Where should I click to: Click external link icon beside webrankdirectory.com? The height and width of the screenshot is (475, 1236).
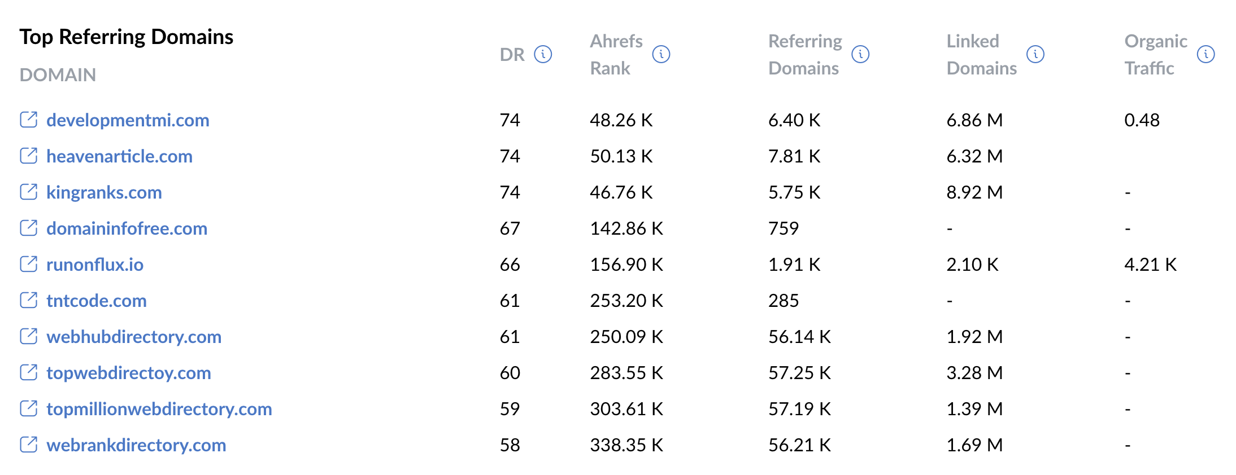point(29,445)
